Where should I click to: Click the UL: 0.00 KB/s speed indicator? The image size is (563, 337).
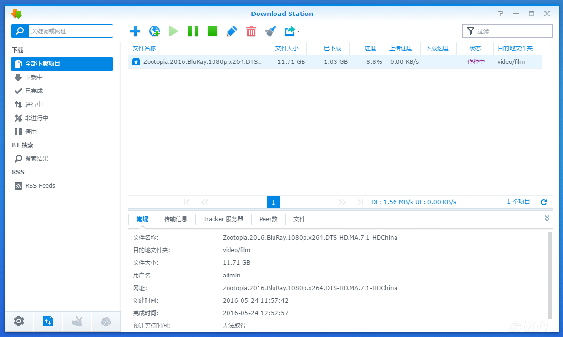point(436,202)
